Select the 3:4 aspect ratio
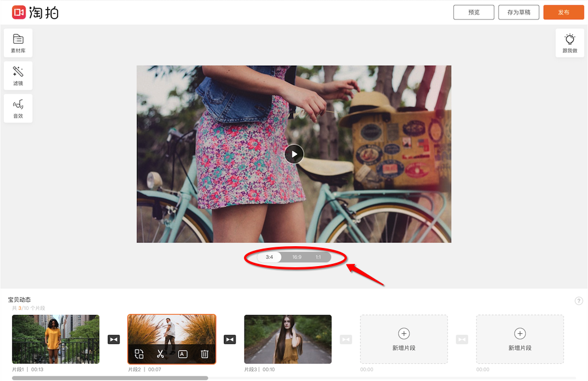Image resolution: width=588 pixels, height=381 pixels. coord(270,257)
